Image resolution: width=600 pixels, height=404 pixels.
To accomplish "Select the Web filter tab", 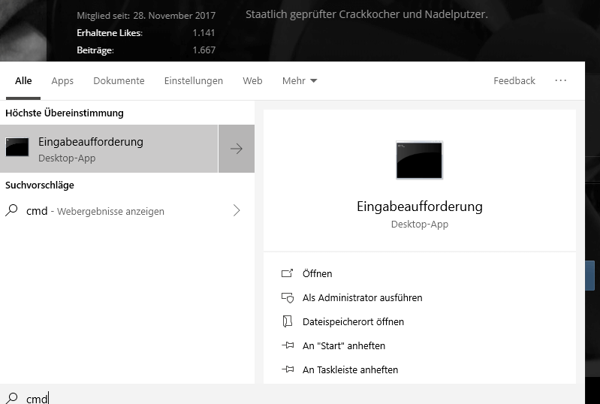I will [x=252, y=80].
